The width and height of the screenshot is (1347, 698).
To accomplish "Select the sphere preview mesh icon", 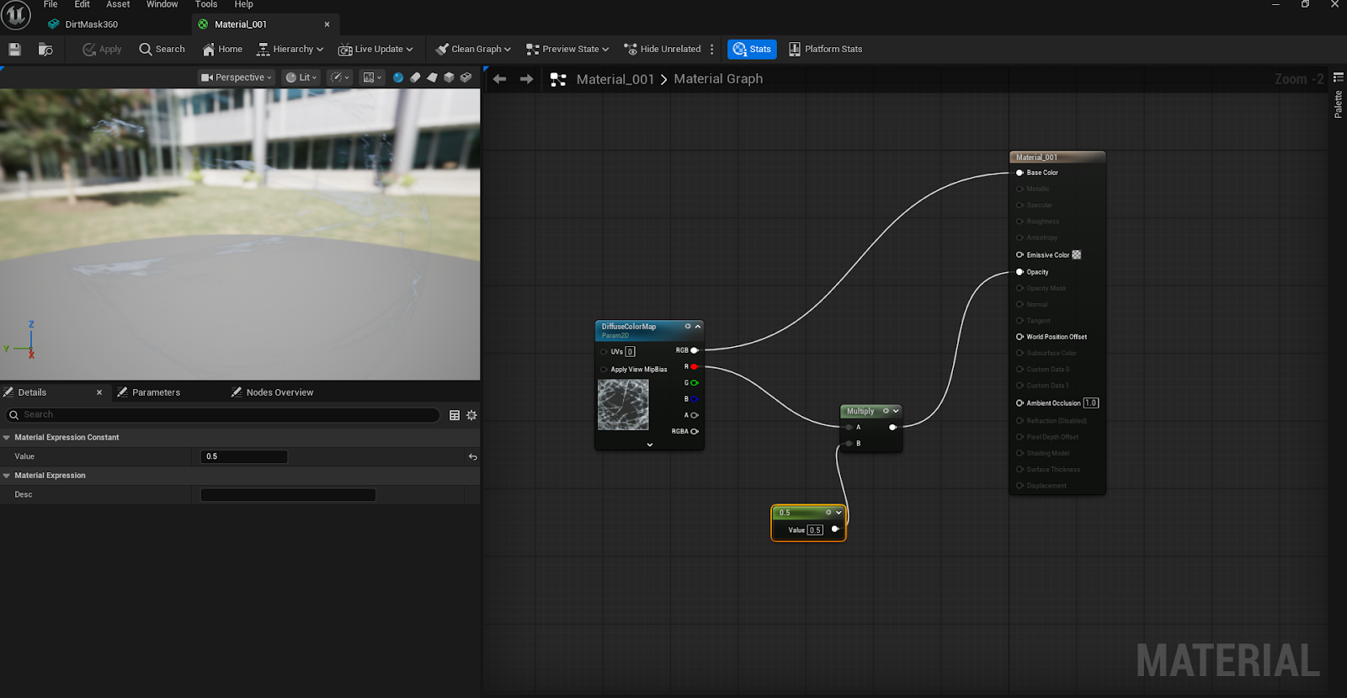I will pyautogui.click(x=398, y=77).
